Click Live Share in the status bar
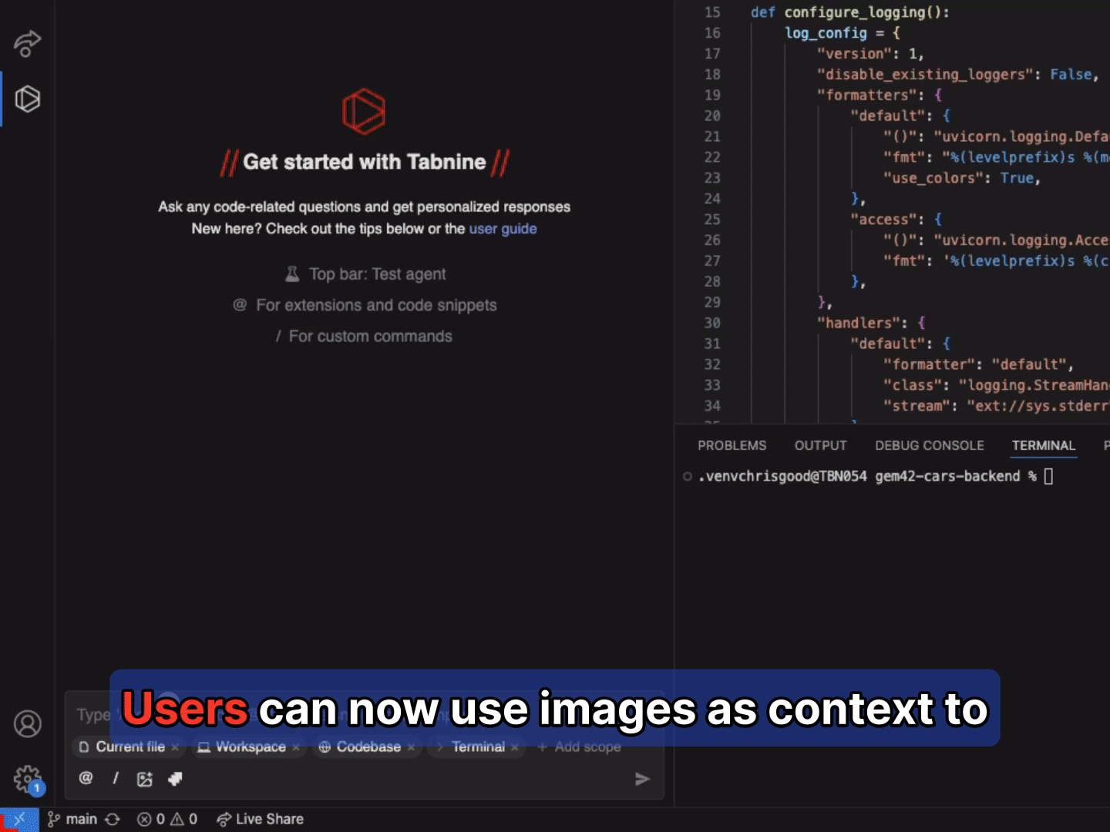 point(261,819)
